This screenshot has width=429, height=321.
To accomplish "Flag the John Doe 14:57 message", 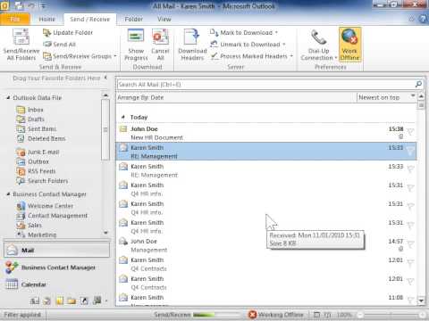I will (410, 244).
